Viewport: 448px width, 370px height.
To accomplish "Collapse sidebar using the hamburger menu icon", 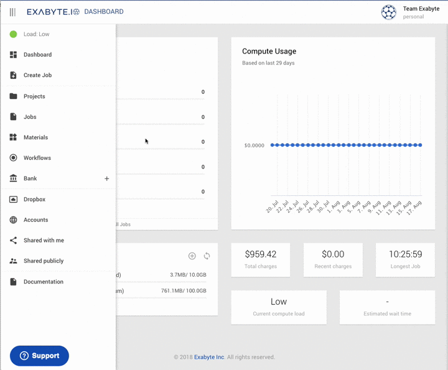I will coord(12,12).
